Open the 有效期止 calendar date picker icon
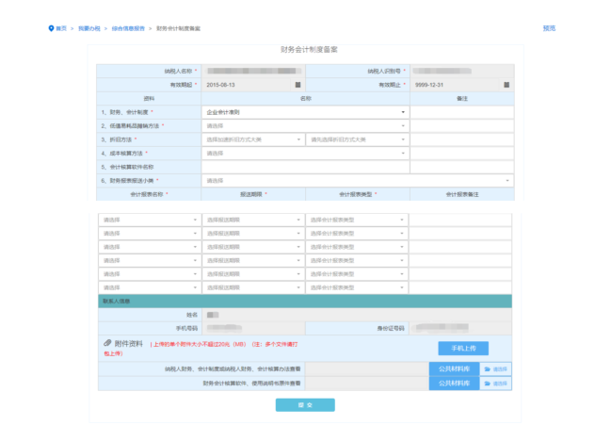The width and height of the screenshot is (611, 425). 506,85
